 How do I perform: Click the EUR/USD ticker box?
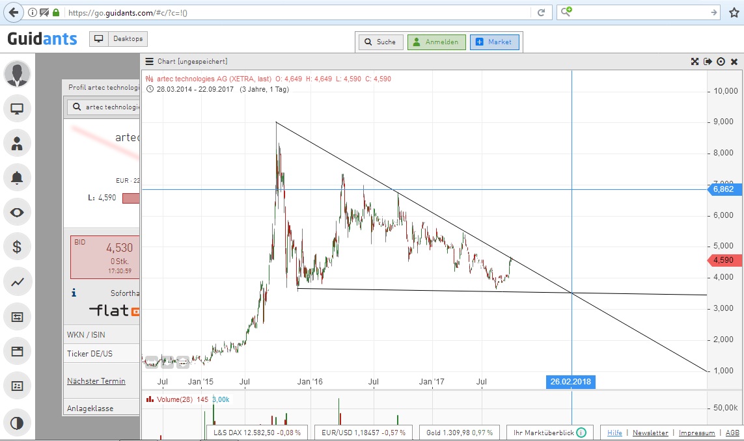point(363,433)
